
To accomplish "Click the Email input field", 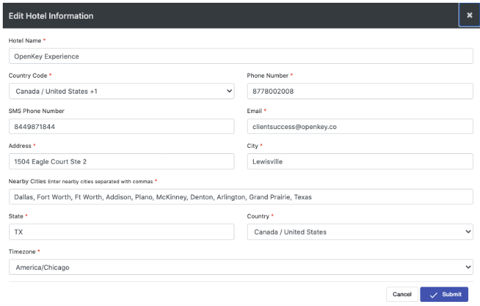I will [360, 126].
